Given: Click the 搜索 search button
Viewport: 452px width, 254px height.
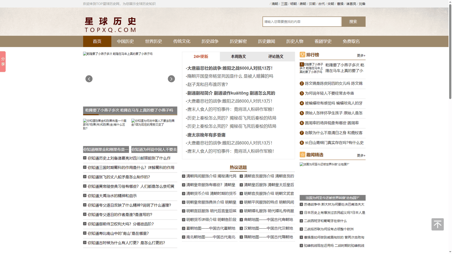Looking at the screenshot, I should click(353, 22).
